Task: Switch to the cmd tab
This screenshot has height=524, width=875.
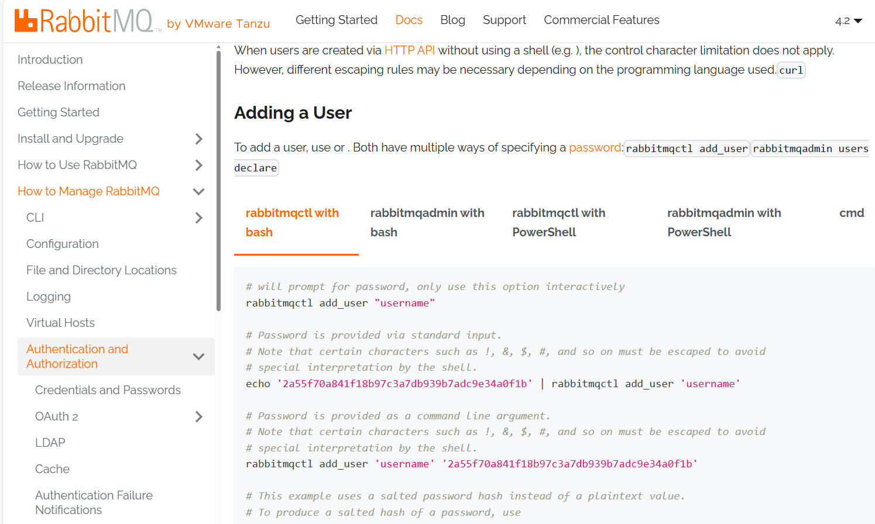Action: (x=852, y=213)
